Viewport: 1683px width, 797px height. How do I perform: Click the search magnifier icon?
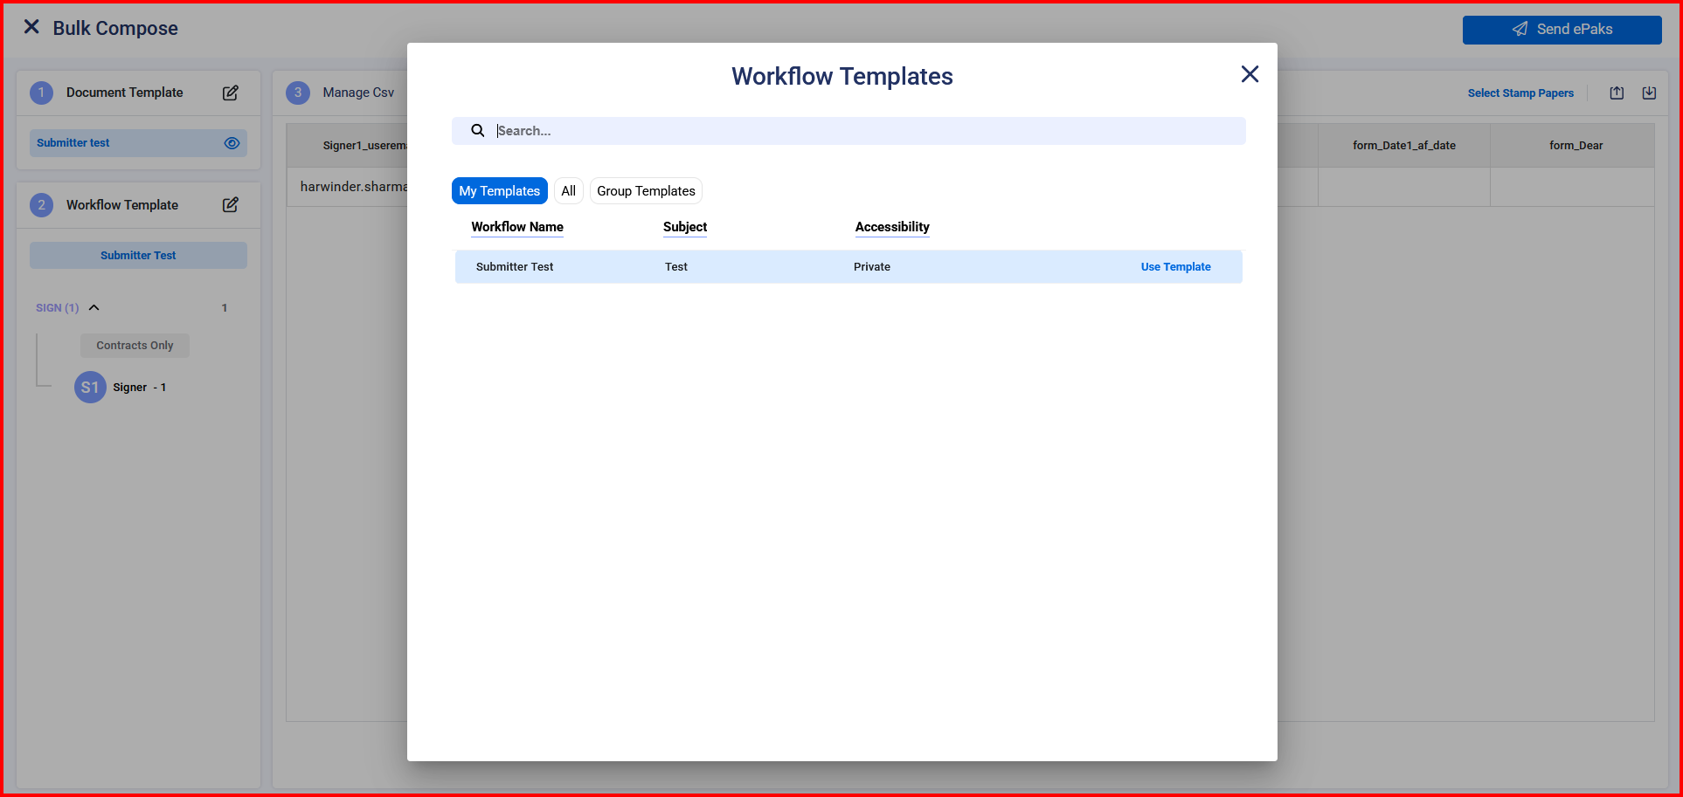tap(478, 131)
